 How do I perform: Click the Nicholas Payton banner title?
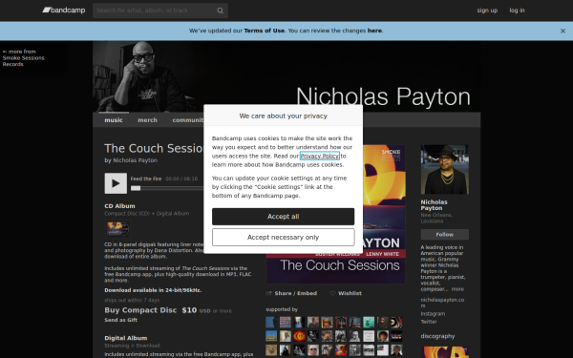tap(383, 97)
